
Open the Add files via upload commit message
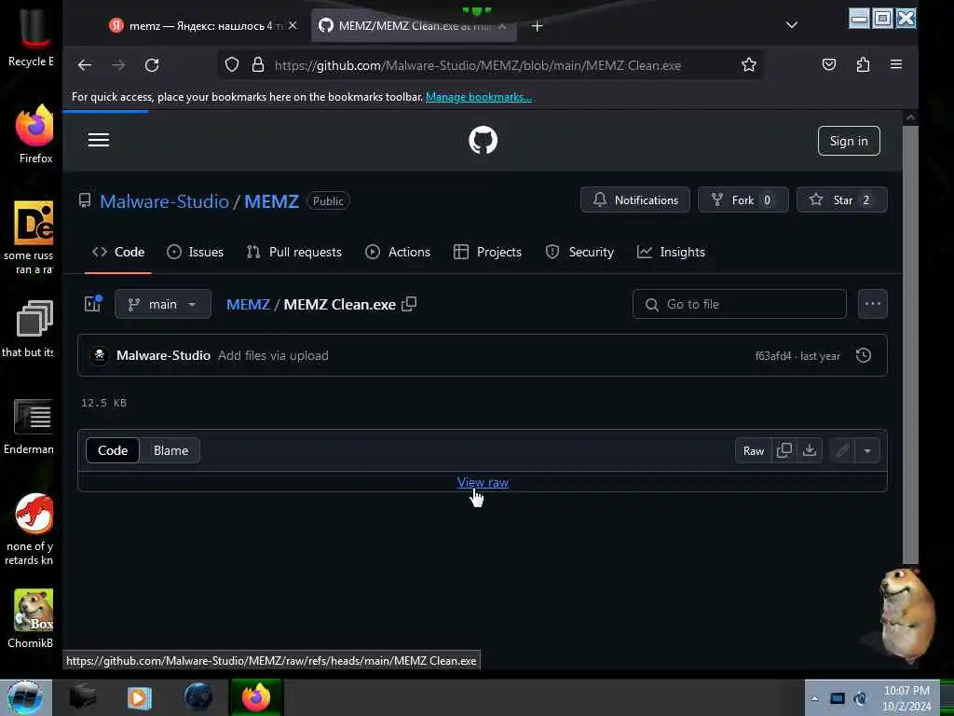[273, 355]
